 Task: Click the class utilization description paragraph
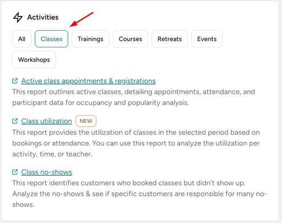(x=136, y=143)
